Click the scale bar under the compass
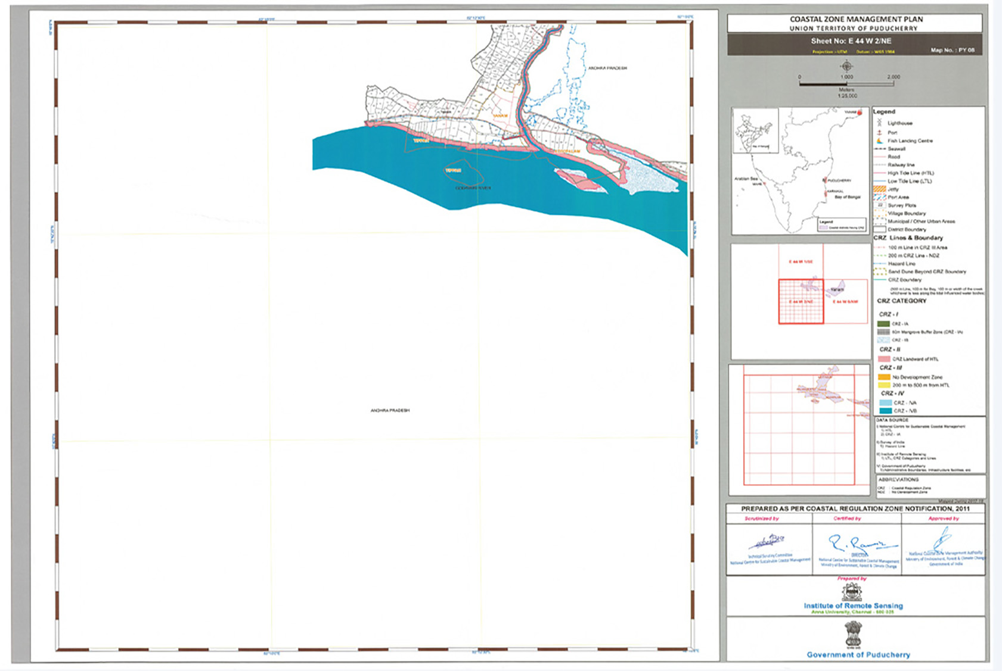The width and height of the screenshot is (1002, 671). [846, 84]
